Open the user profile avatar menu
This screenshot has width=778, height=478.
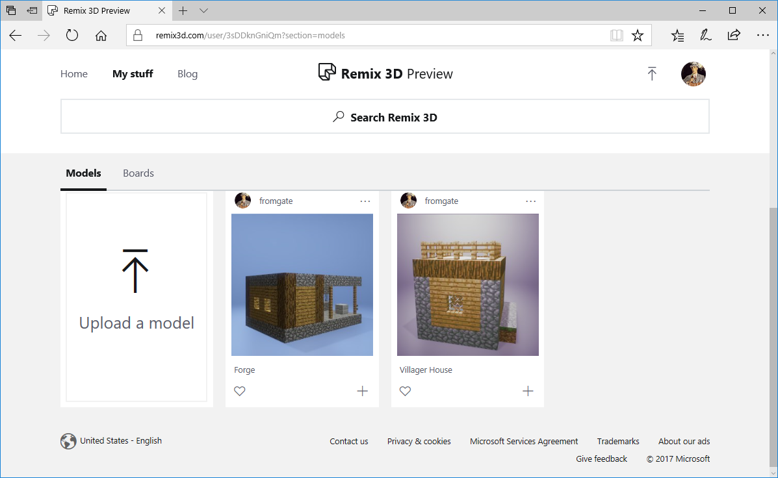(693, 74)
